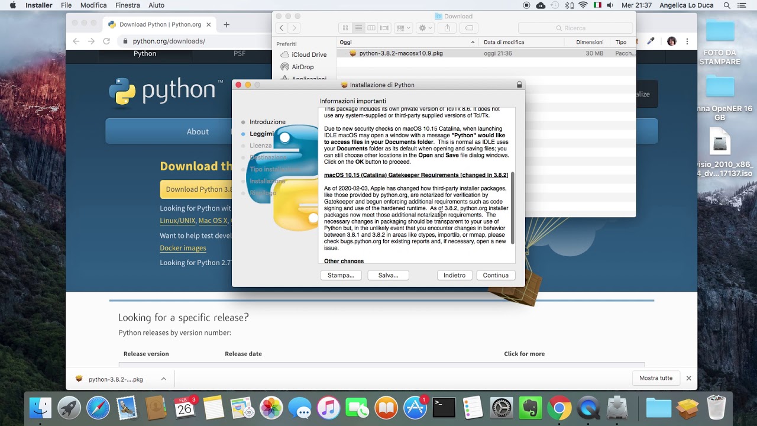Open Evernote from the Dock

pos(530,408)
